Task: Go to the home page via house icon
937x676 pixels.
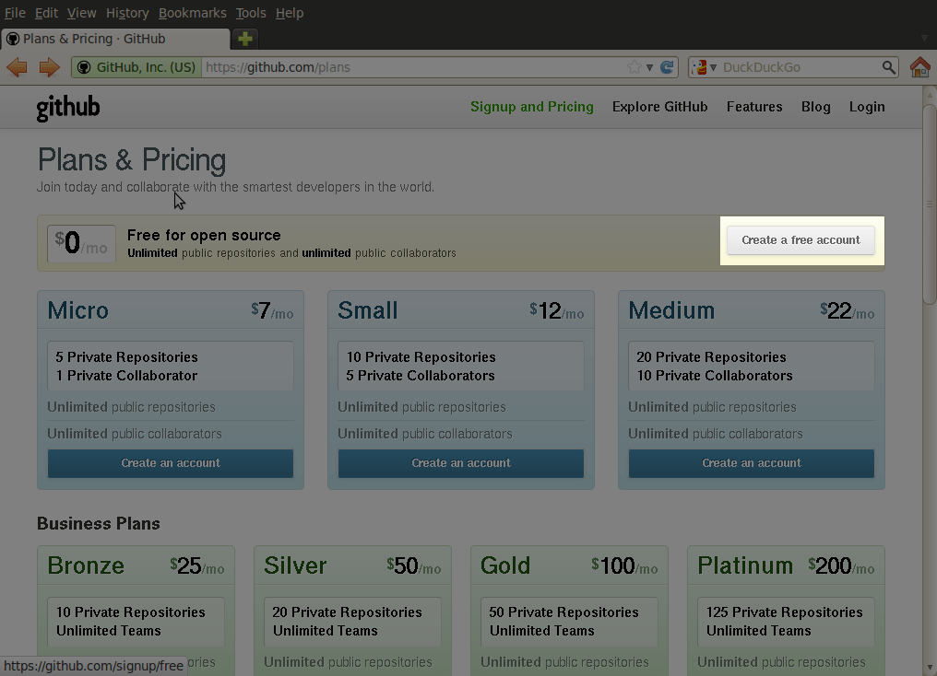Action: 920,67
